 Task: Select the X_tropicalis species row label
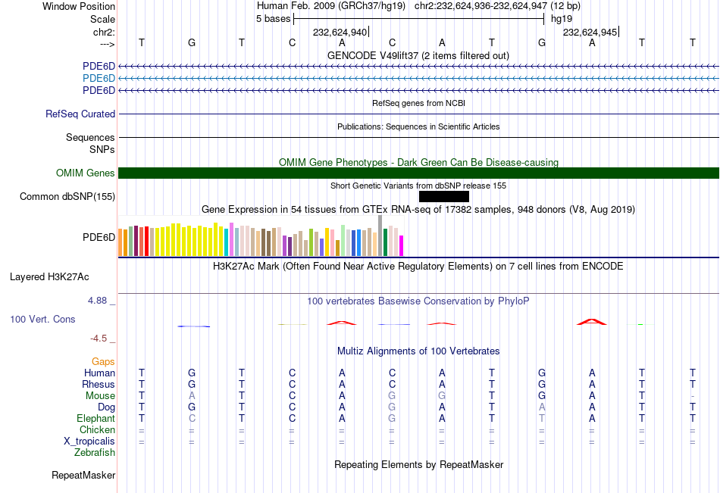(x=89, y=442)
